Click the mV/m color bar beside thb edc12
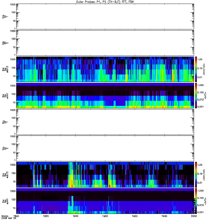 (196, 69)
